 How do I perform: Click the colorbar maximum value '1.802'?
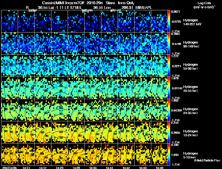point(175,101)
